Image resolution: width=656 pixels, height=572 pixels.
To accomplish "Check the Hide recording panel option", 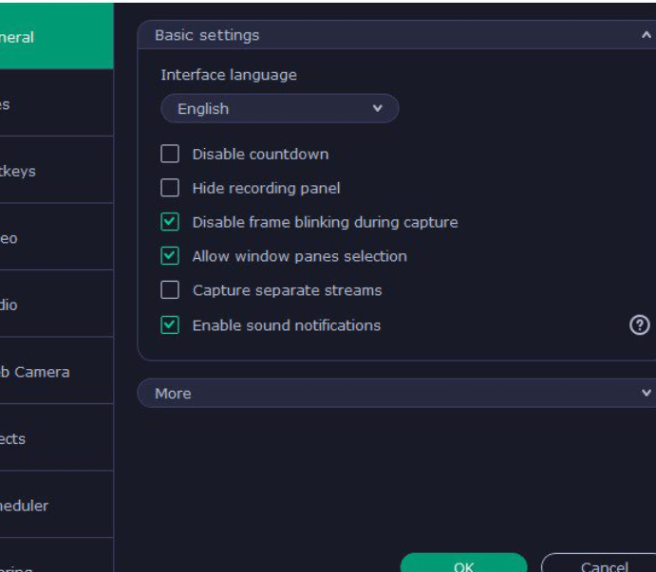I will coord(170,188).
